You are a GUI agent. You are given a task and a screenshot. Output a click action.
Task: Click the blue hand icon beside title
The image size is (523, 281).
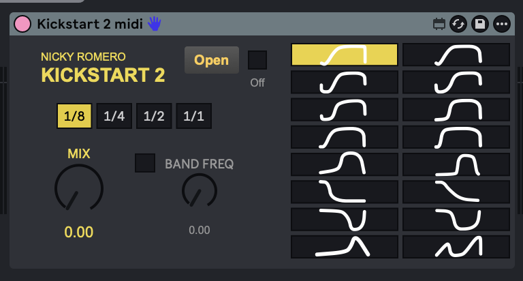click(155, 24)
